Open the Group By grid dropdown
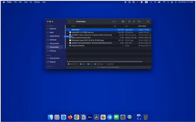Screen dimensions: 196x122 point(124,22)
